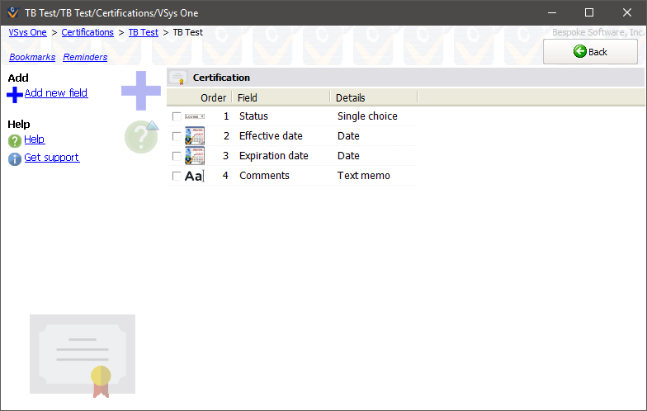Viewport: 647px width, 411px height.
Task: Select the Comments row checkbox
Action: click(x=177, y=176)
